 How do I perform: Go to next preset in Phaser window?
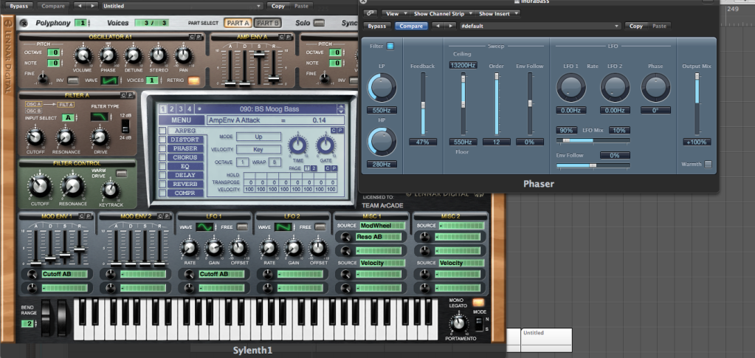(450, 26)
